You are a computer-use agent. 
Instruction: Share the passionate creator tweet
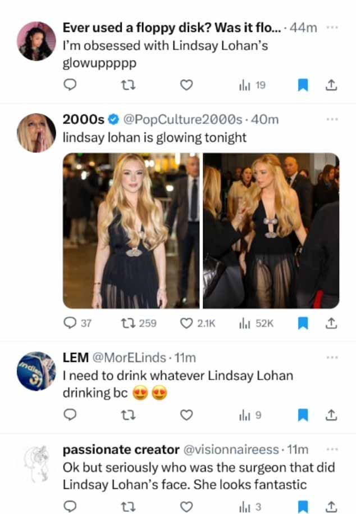331,507
